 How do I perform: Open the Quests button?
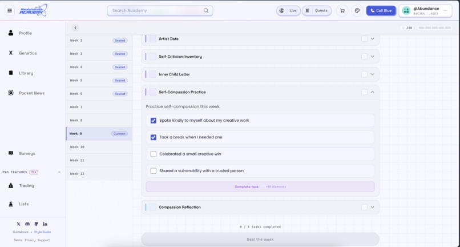coord(317,11)
